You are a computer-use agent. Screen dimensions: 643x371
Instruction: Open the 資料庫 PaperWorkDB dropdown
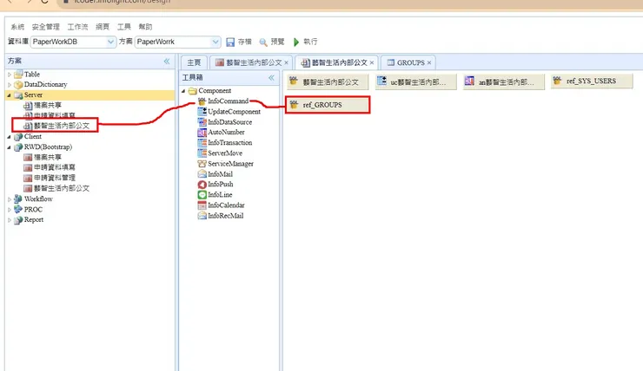click(110, 42)
